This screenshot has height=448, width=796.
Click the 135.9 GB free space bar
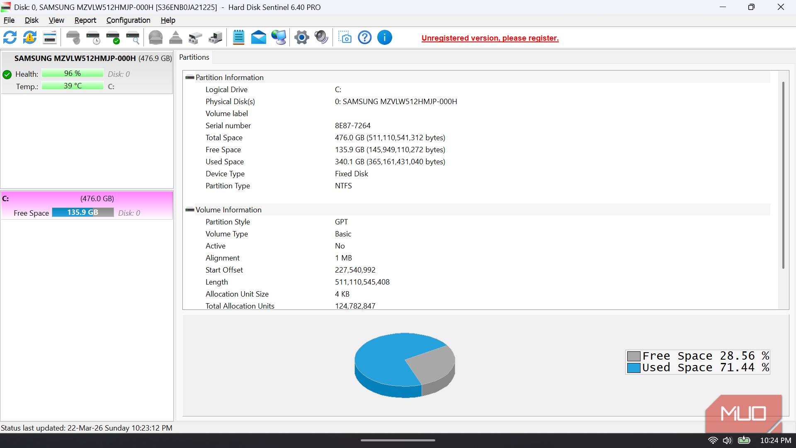(83, 212)
